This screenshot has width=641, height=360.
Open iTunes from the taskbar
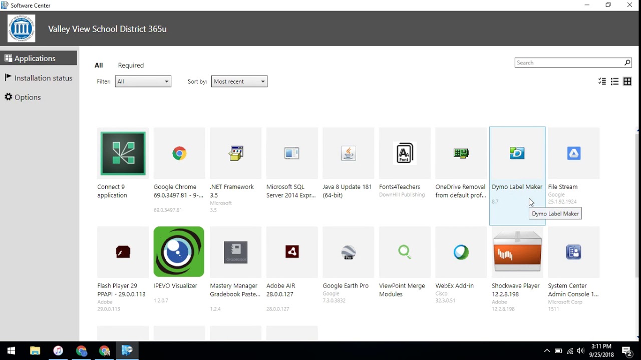tap(58, 350)
